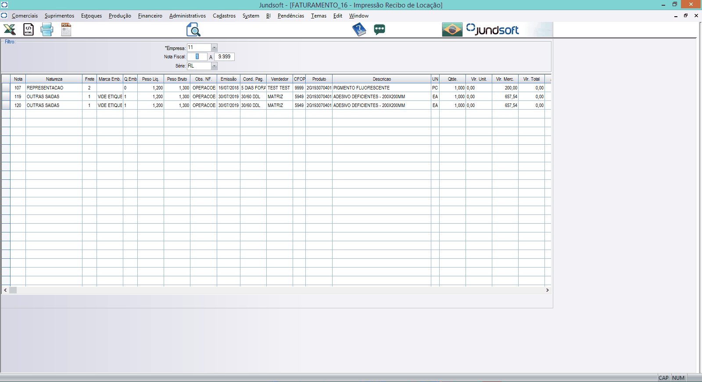Select row selector for nota 119
Image resolution: width=702 pixels, height=382 pixels.
(x=6, y=96)
